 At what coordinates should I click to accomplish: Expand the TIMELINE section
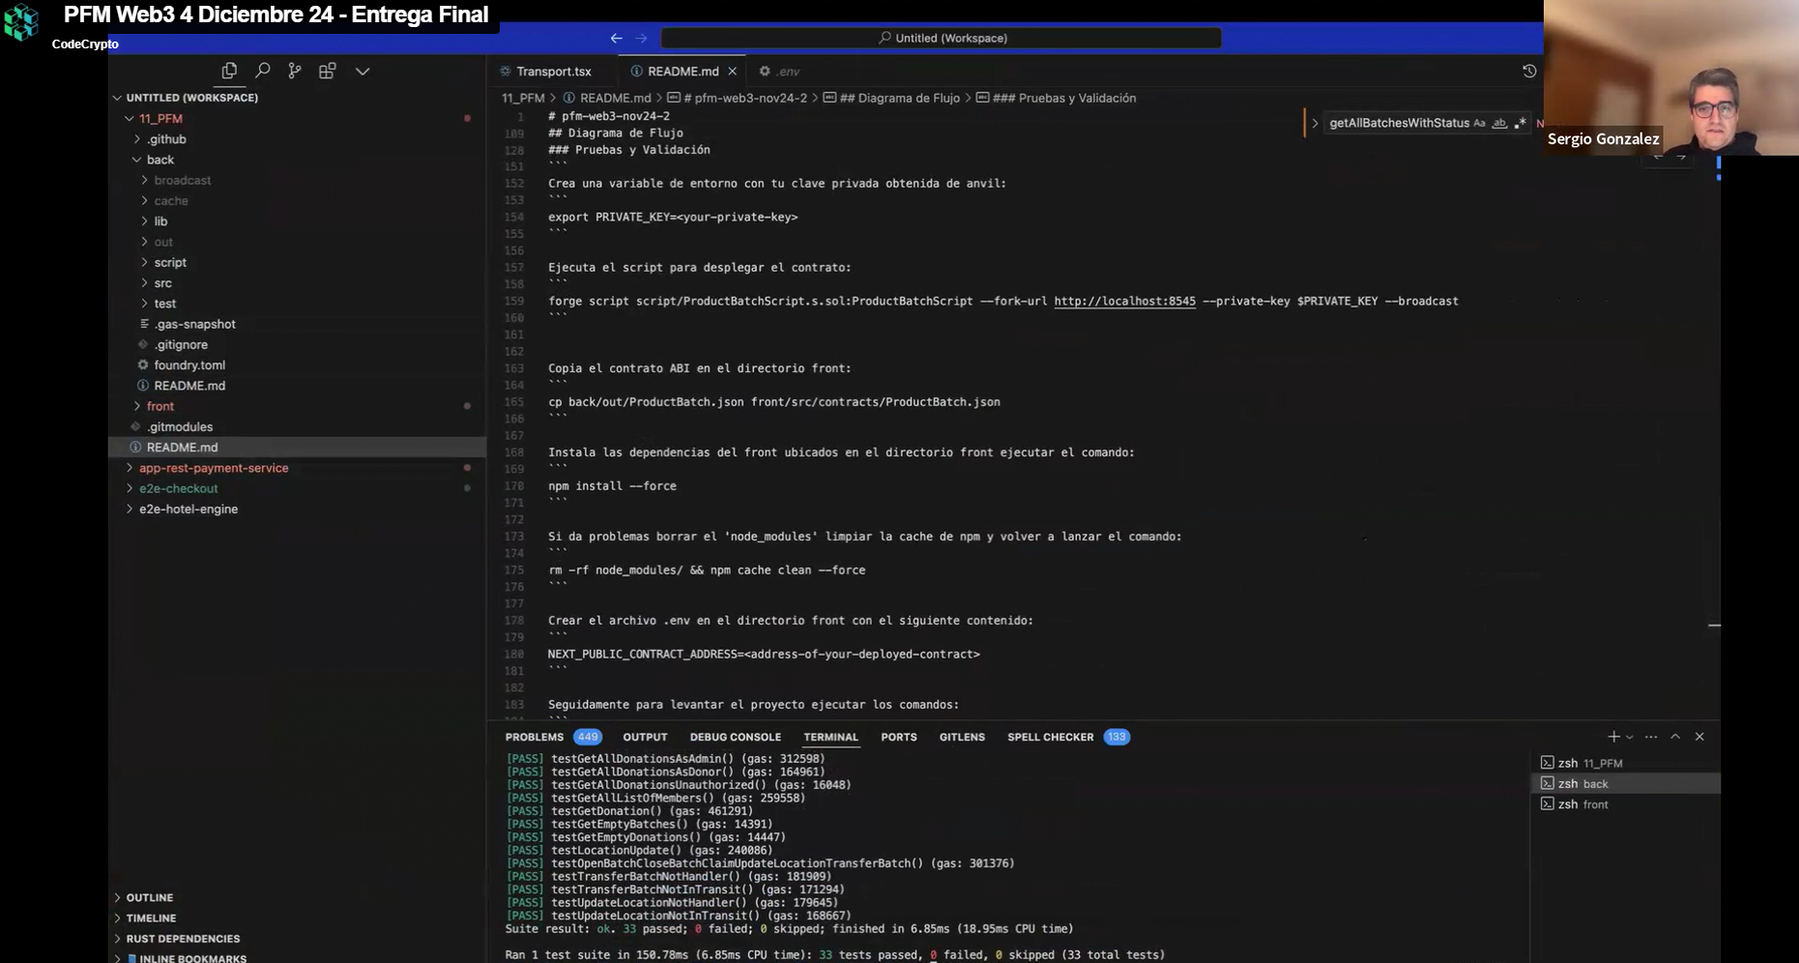coord(151,919)
